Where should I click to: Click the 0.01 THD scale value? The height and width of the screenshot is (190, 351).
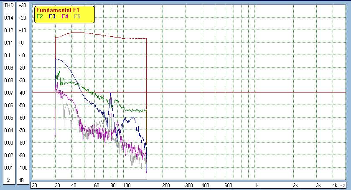pos(9,168)
